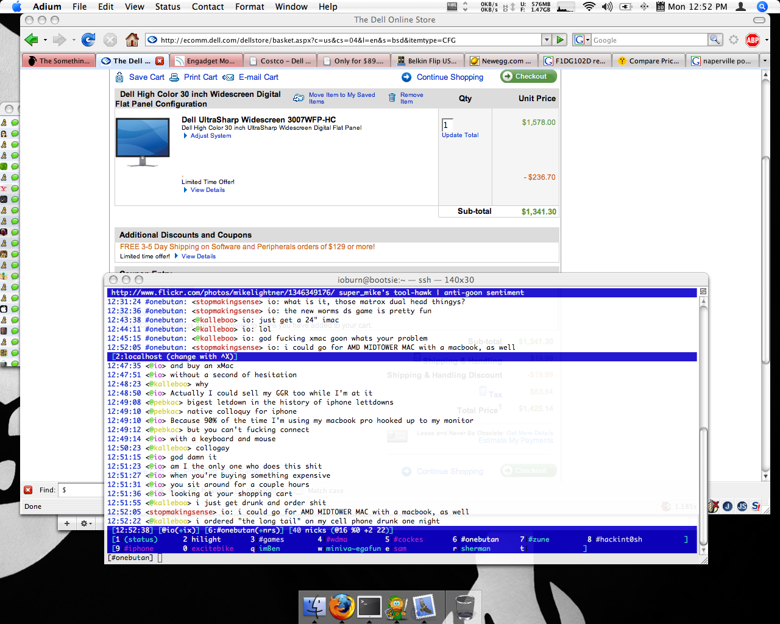Click the Print Cart printer icon
The width and height of the screenshot is (780, 624).
(x=174, y=77)
